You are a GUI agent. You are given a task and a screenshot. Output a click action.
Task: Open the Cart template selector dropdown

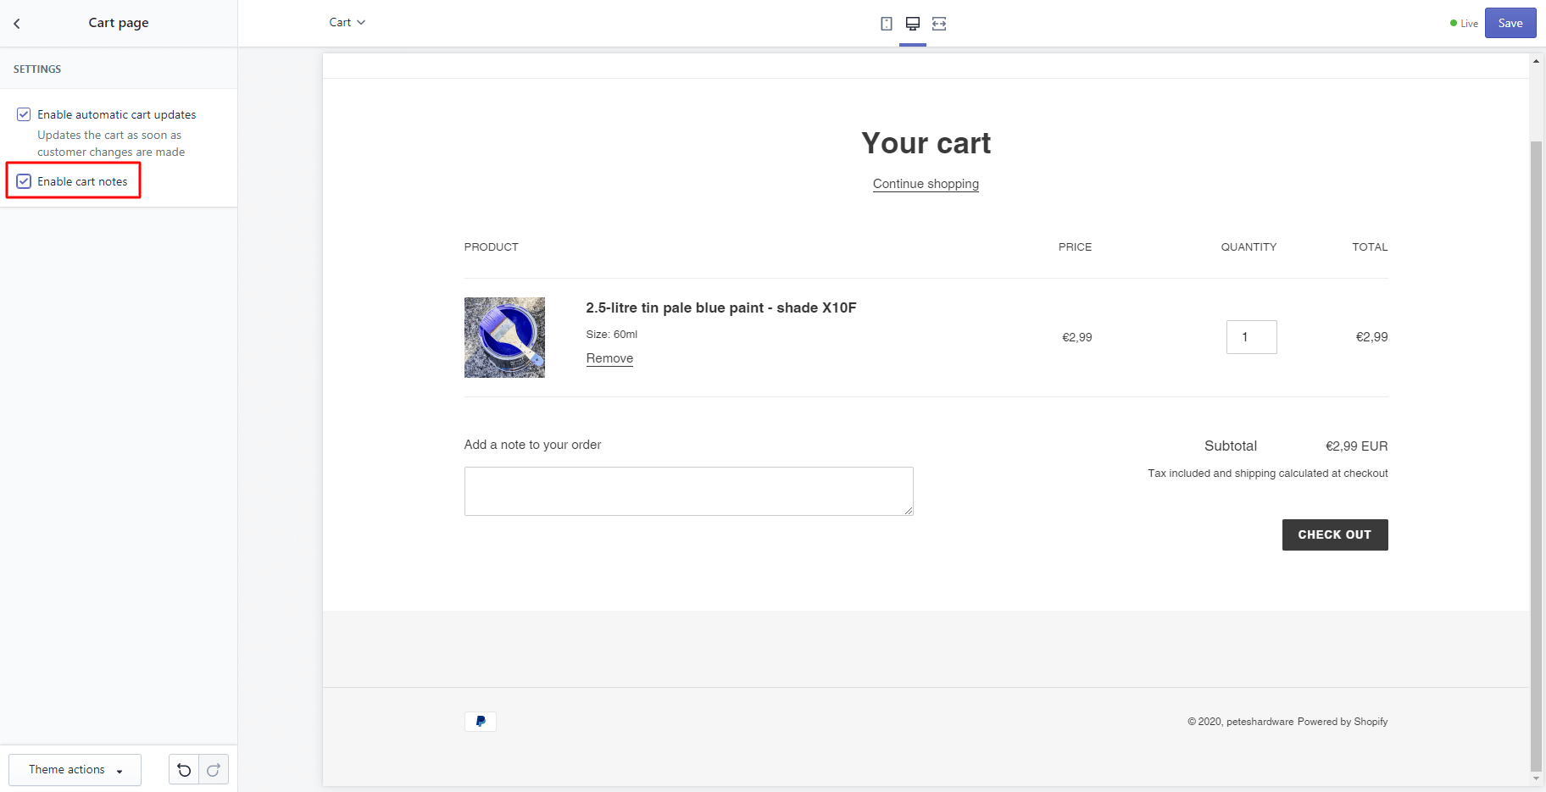348,22
